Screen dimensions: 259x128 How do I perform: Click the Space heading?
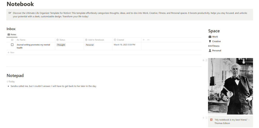pyautogui.click(x=214, y=31)
